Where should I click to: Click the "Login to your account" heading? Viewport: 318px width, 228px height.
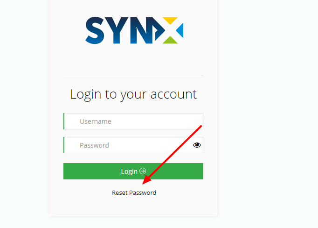(x=133, y=94)
